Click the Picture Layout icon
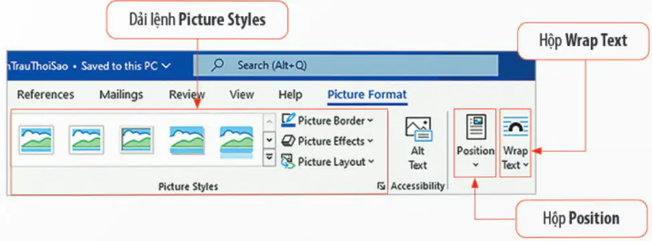The width and height of the screenshot is (652, 241). (x=288, y=161)
